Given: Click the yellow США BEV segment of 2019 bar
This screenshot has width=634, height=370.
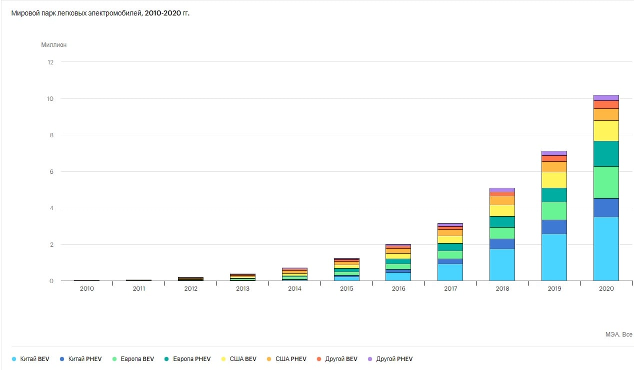Looking at the screenshot, I should point(554,180).
